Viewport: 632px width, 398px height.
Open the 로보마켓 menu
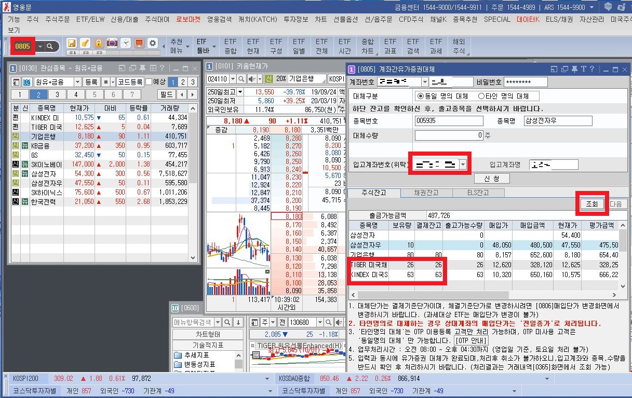click(188, 19)
